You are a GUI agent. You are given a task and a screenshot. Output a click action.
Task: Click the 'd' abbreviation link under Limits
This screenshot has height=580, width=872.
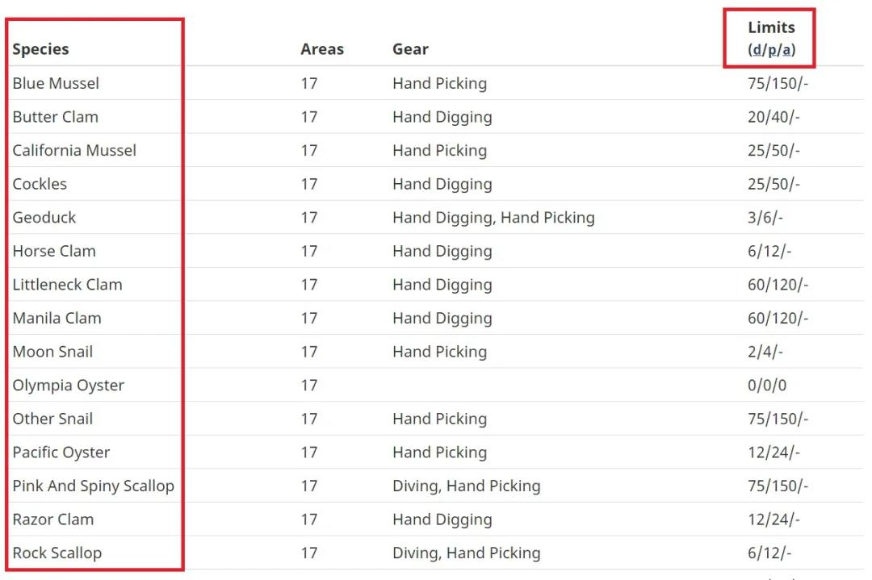[x=757, y=49]
